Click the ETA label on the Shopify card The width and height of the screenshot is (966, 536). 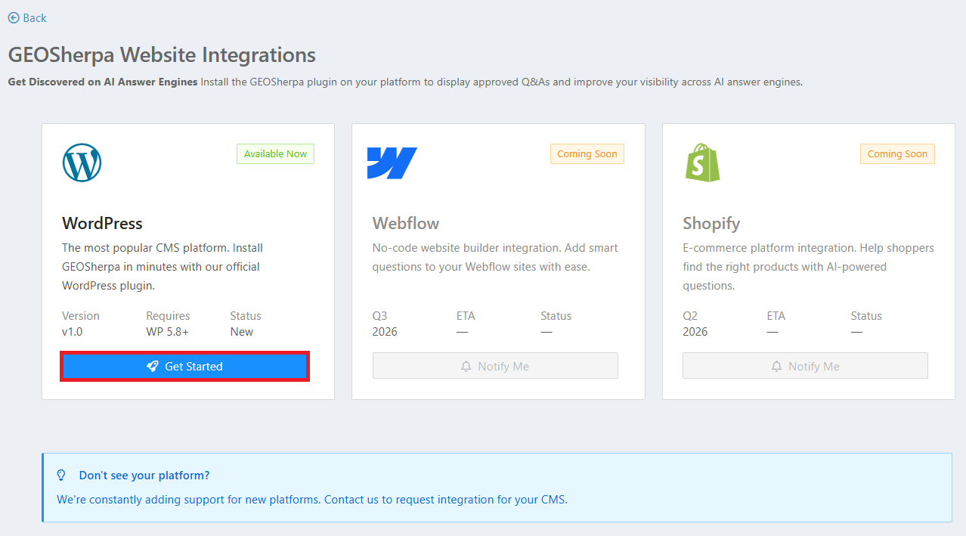click(776, 316)
